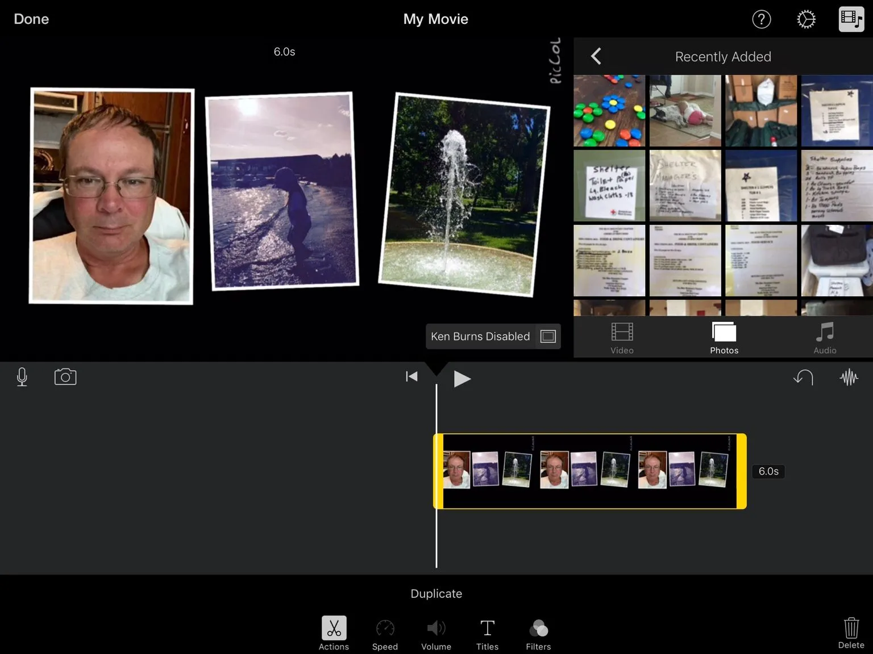The height and width of the screenshot is (654, 873).
Task: Open the camera capture icon
Action: 65,377
